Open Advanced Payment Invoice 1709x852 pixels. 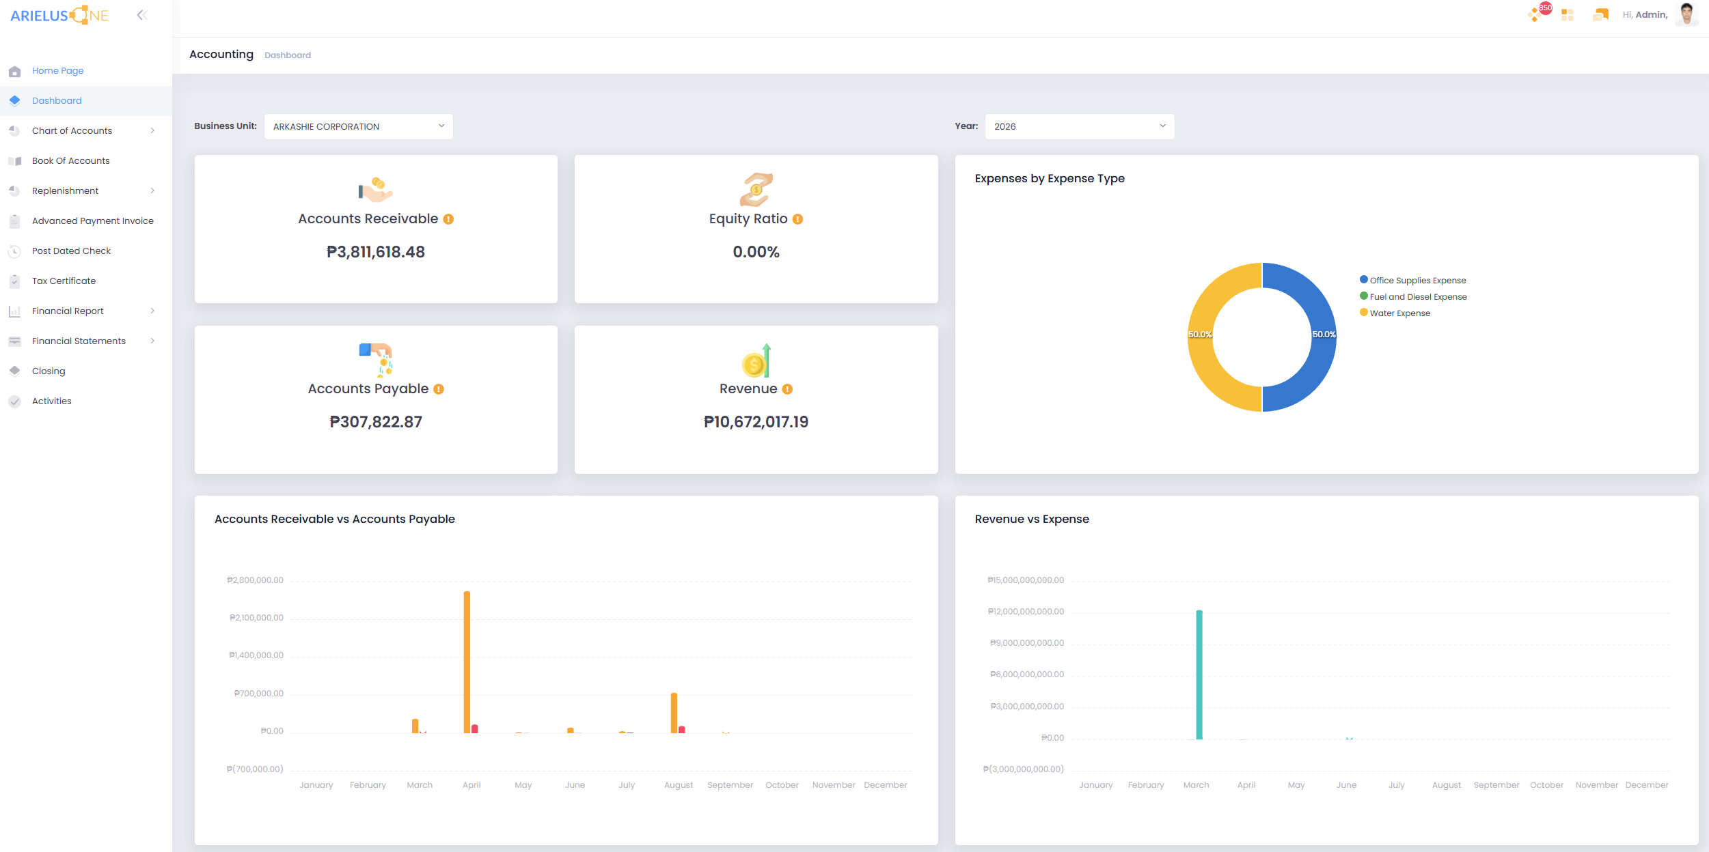pyautogui.click(x=93, y=221)
